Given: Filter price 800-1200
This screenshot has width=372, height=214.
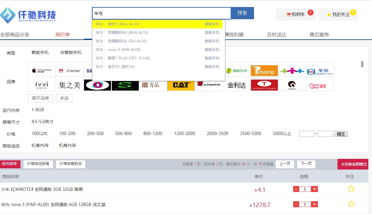Looking at the screenshot, I should pyautogui.click(x=153, y=134).
